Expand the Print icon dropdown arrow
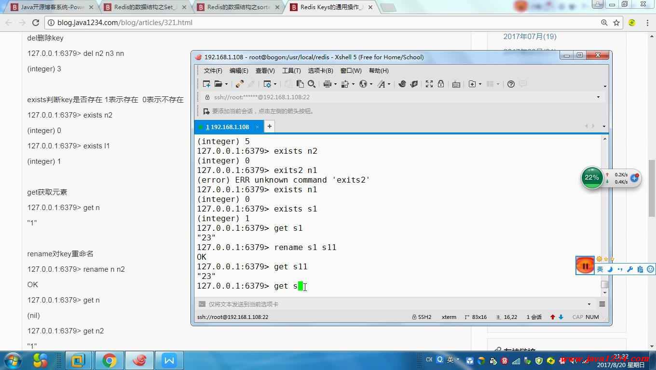This screenshot has height=370, width=656. 335,84
